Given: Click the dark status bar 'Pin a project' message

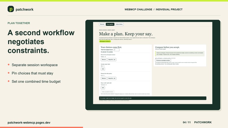Looking at the screenshot, I should [153, 98].
